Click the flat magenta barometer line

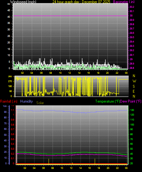(x=70, y=16)
